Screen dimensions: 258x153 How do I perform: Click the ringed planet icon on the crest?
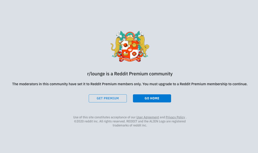coord(125,45)
